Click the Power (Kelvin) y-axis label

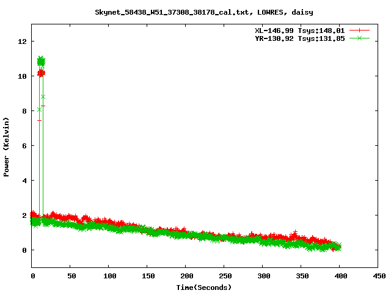pos(6,147)
